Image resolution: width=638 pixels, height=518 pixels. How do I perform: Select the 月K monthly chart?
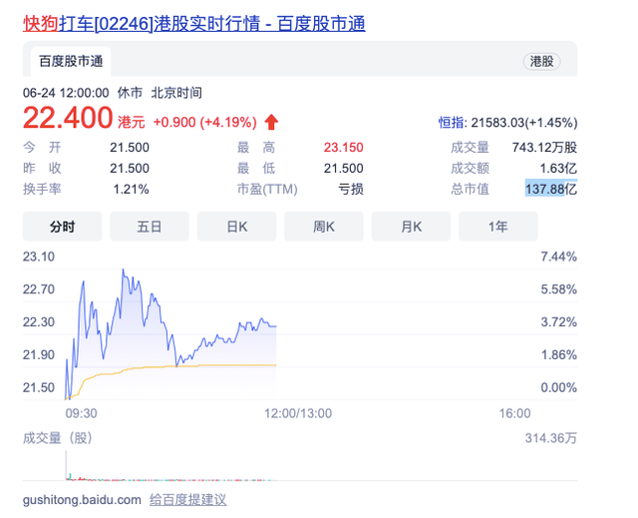point(412,227)
